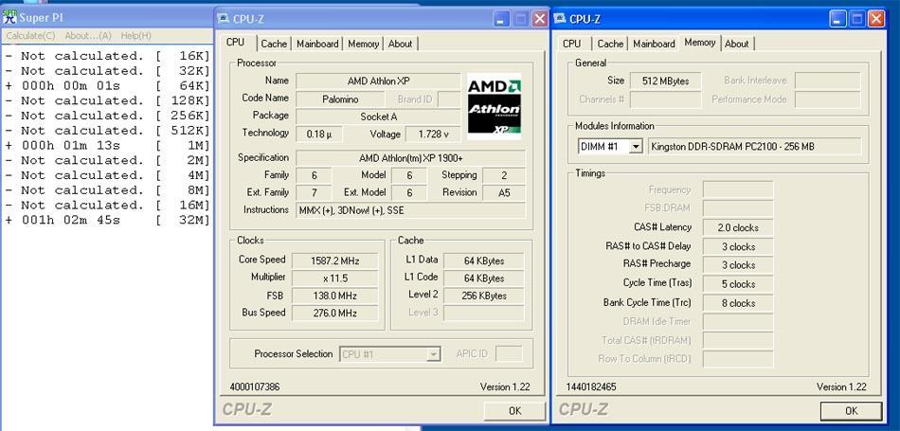The height and width of the screenshot is (431, 900).
Task: Switch to Mainboard tab in left CPU-Z window
Action: pos(317,44)
